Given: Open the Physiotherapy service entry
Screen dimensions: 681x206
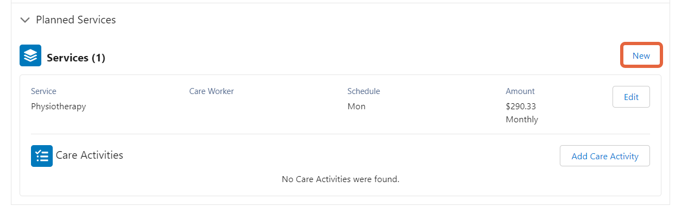Looking at the screenshot, I should tap(58, 107).
